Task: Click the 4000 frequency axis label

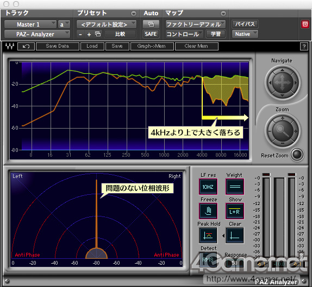Action: 202,155
